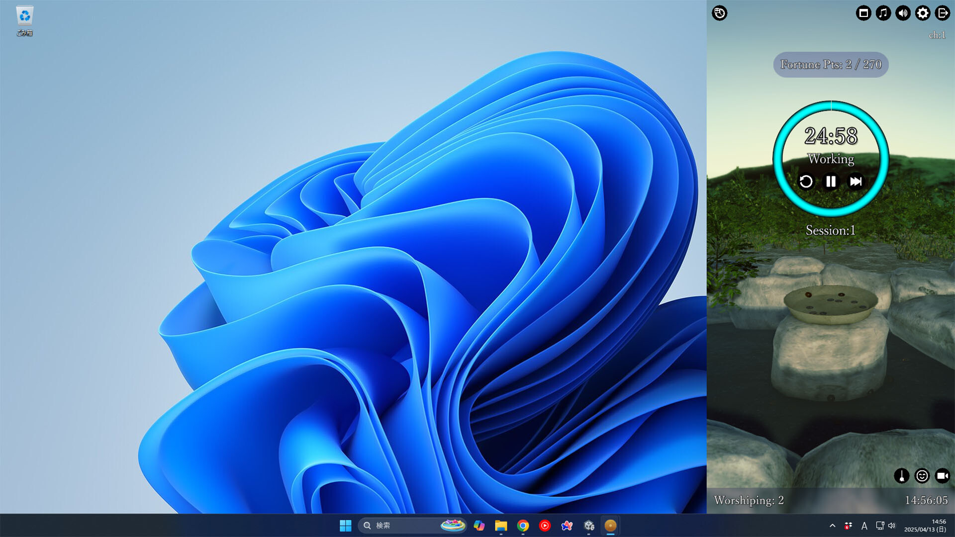Image resolution: width=955 pixels, height=537 pixels.
Task: Exit the app via the sign-out icon
Action: 942,13
